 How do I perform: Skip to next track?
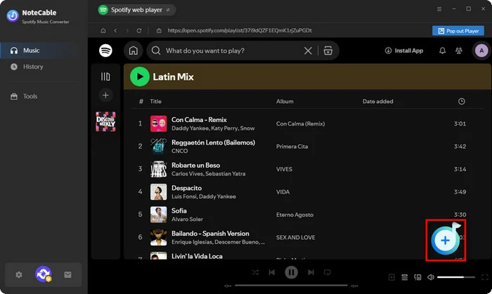311,272
